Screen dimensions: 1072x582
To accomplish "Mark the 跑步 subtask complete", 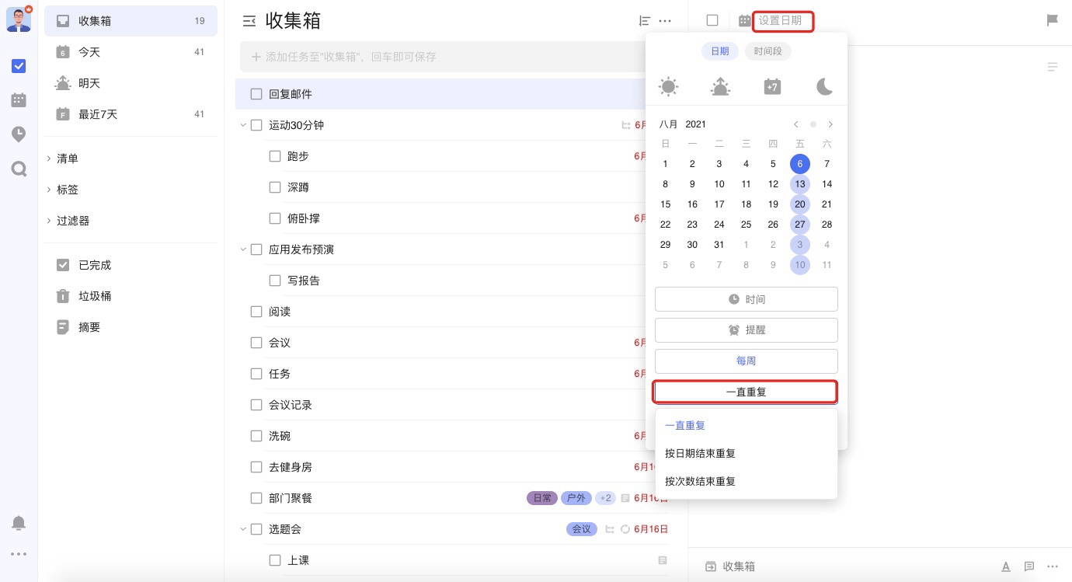I will pos(275,156).
